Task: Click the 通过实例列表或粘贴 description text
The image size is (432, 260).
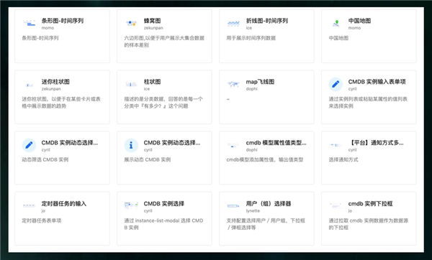Action: pyautogui.click(x=368, y=102)
